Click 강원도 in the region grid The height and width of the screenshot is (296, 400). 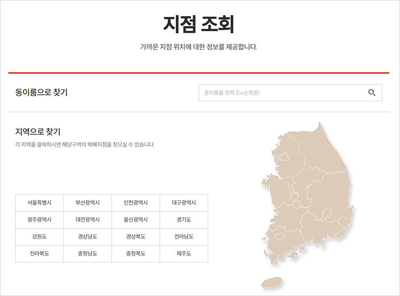pyautogui.click(x=39, y=237)
